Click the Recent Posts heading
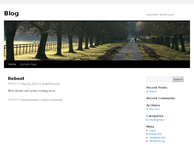Viewport: 194px width, 145px height. pyautogui.click(x=157, y=88)
